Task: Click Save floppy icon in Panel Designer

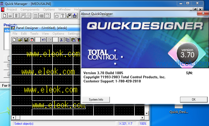Action: point(26,40)
